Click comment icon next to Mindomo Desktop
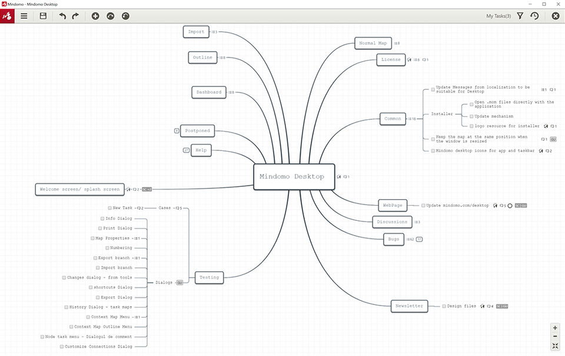Viewport: 565px width, 356px height. tap(346, 177)
